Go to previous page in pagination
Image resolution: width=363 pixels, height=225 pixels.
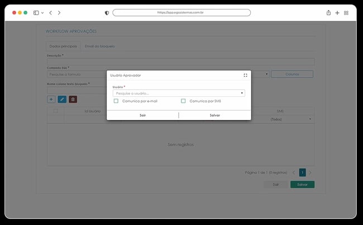[294, 173]
